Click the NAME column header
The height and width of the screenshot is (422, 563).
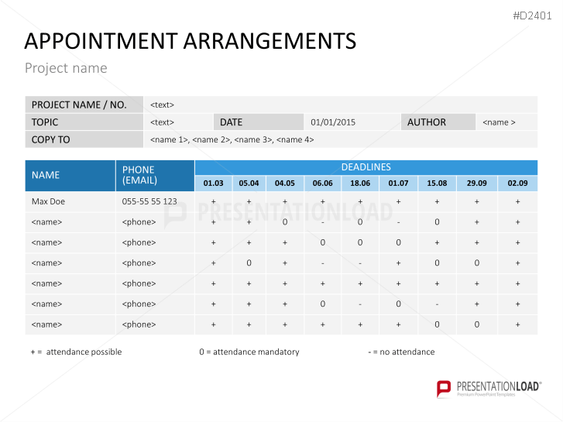click(x=70, y=175)
